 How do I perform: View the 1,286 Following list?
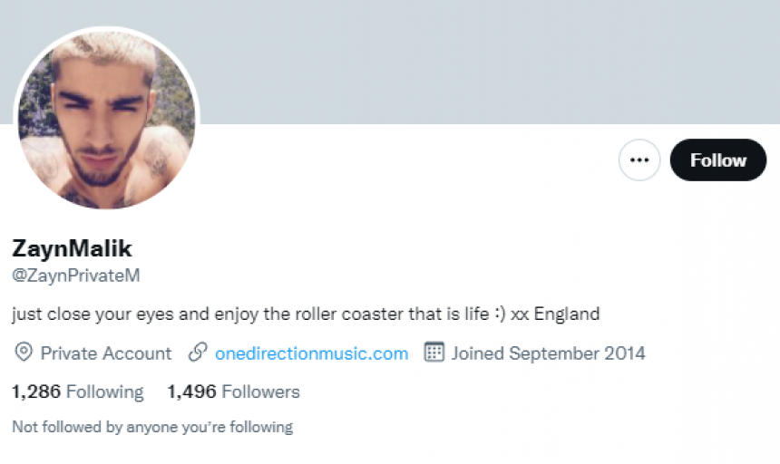pyautogui.click(x=77, y=391)
